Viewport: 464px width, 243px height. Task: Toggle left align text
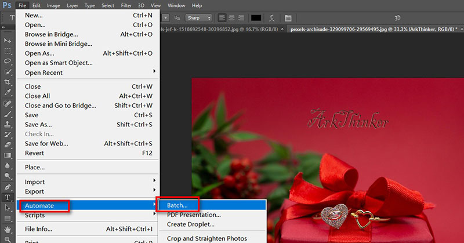222,18
